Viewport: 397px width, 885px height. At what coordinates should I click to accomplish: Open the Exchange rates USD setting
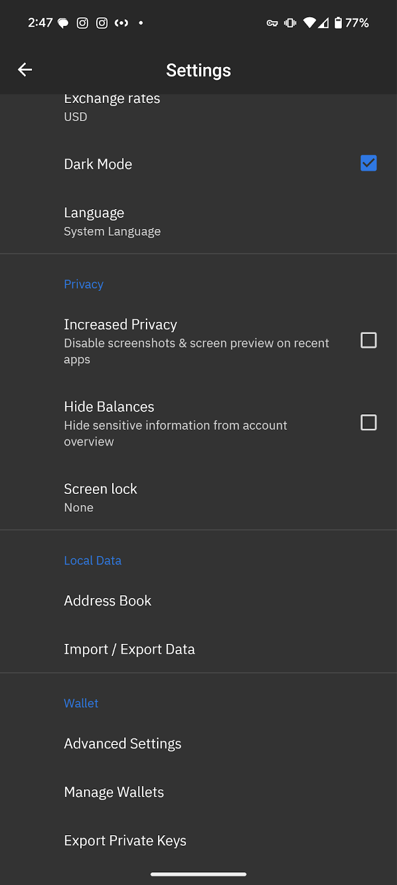click(x=198, y=110)
